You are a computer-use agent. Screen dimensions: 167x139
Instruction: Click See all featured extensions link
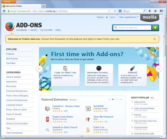coord(73,100)
